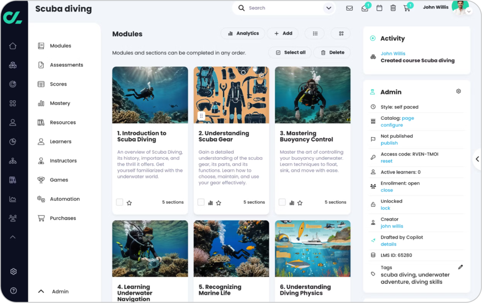Star the Understanding Scuba Gear module

[x=218, y=203]
